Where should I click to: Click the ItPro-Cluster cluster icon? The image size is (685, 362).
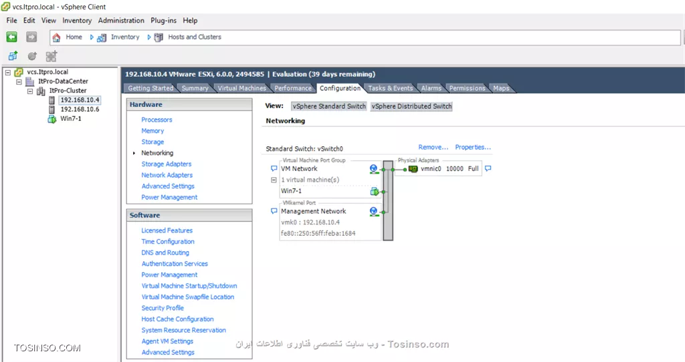pyautogui.click(x=41, y=91)
